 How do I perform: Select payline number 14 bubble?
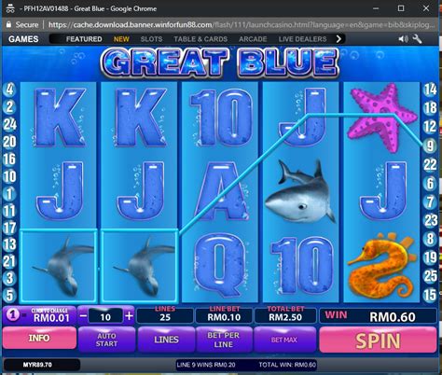pos(430,90)
